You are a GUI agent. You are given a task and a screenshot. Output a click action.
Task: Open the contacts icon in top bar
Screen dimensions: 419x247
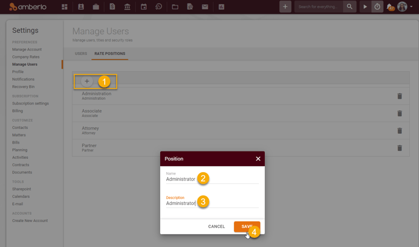click(81, 7)
